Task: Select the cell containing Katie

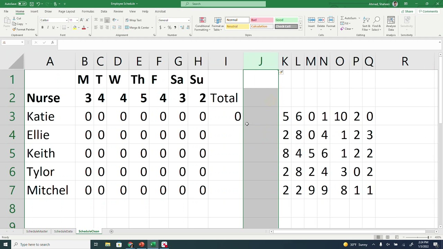Action: click(50, 116)
